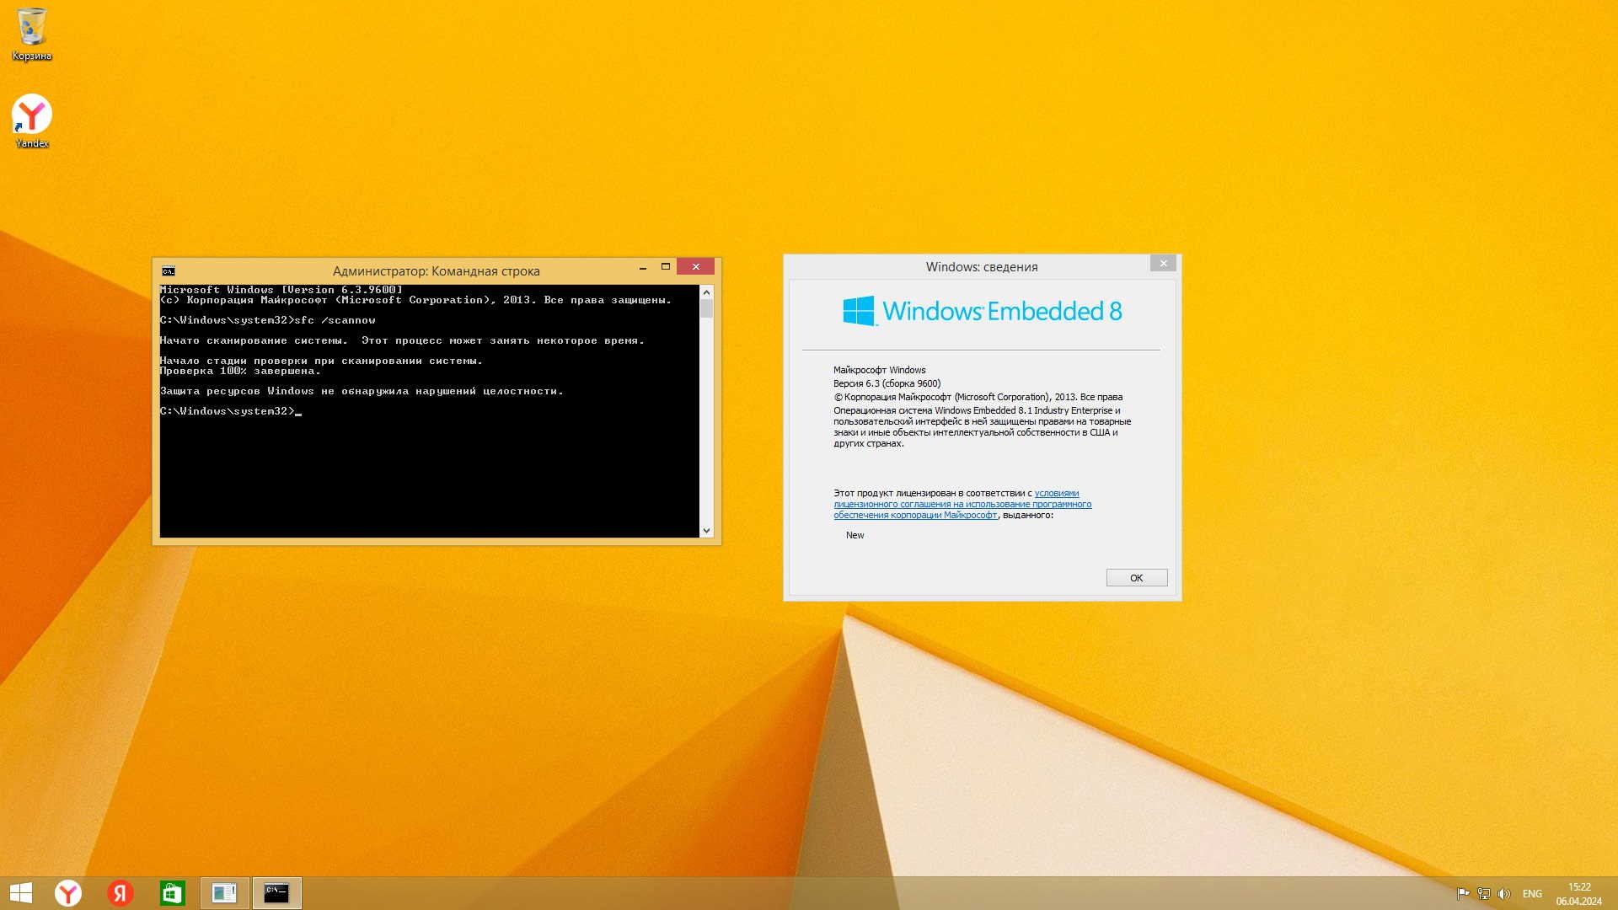The image size is (1618, 910).
Task: Open the license terms link (условиями лицензионного соглашения)
Action: [x=962, y=504]
